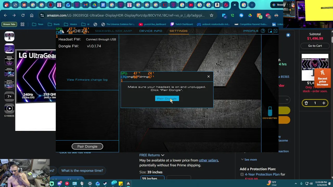Viewport: 333px width, 187px height.
Task: Open 'The Universe: Evidence for I...' bookmark
Action: 118,24
